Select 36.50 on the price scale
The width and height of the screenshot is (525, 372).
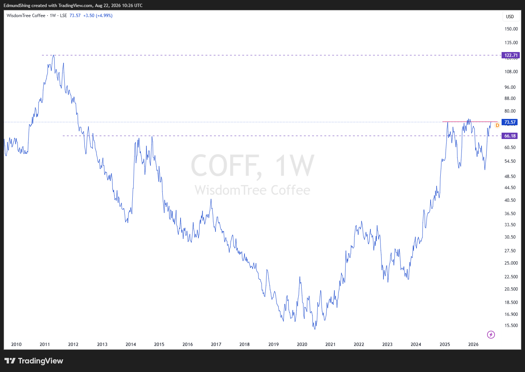(x=510, y=214)
